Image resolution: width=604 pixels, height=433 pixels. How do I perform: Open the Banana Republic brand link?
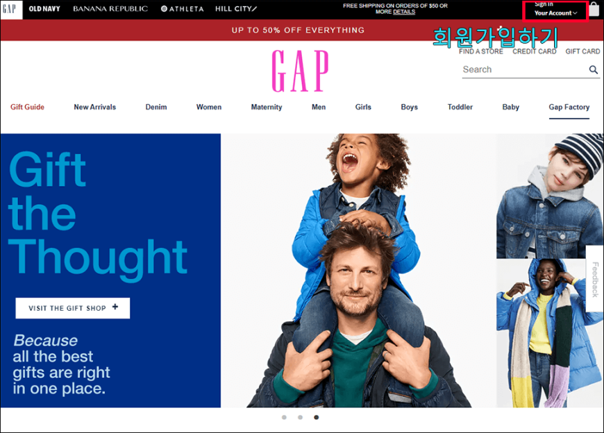click(x=110, y=9)
